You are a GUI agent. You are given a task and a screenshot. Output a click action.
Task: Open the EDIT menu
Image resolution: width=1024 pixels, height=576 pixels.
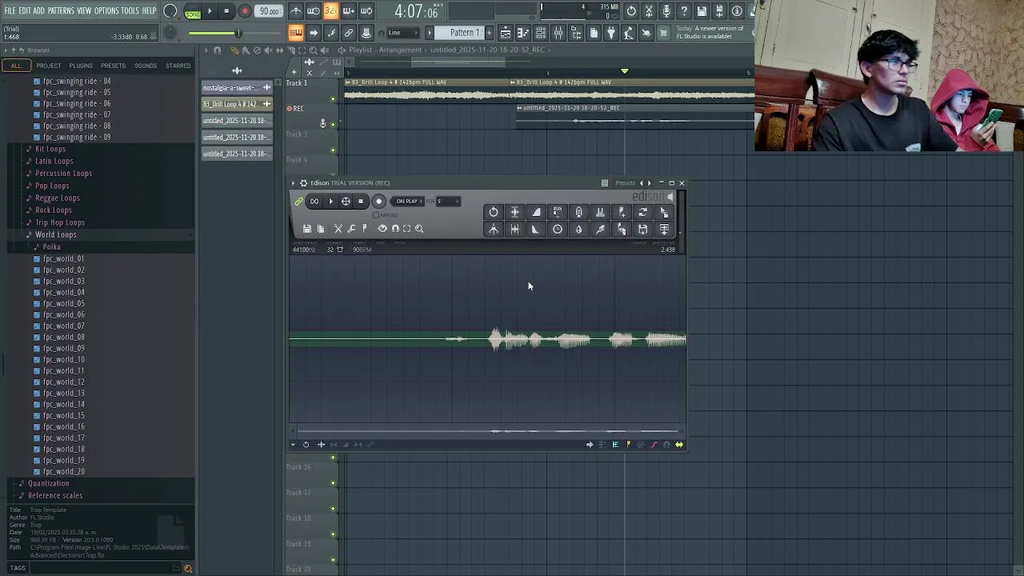click(x=25, y=10)
